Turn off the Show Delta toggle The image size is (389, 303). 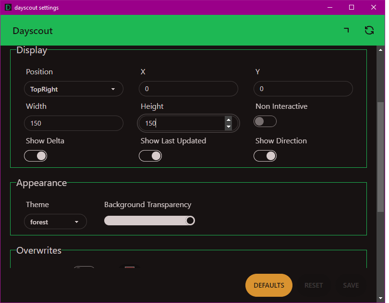click(x=36, y=156)
